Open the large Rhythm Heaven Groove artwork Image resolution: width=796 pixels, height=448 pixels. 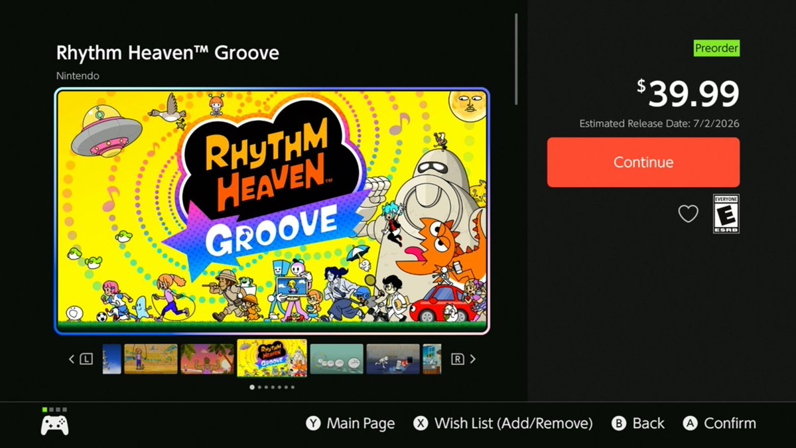pos(272,211)
